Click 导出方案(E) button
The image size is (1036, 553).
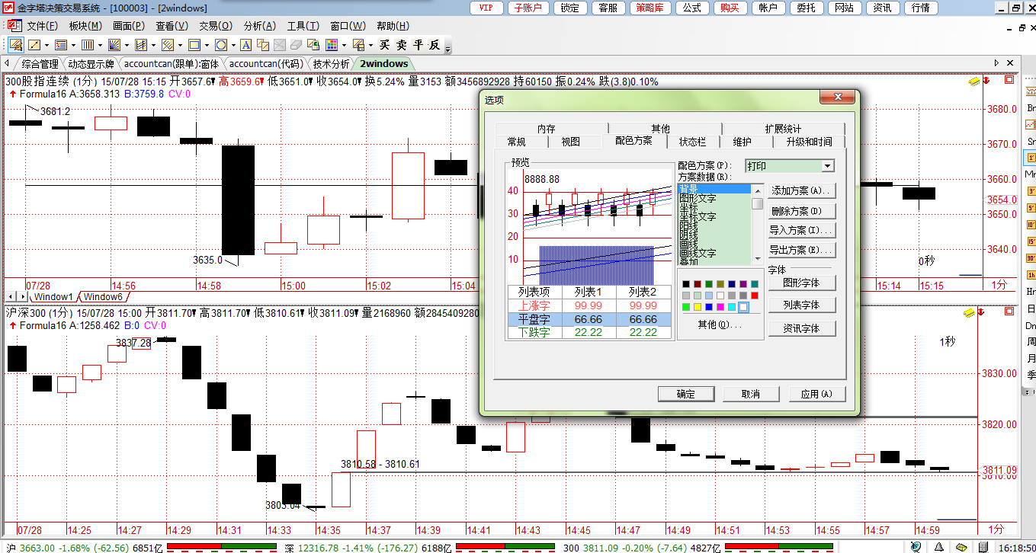800,250
